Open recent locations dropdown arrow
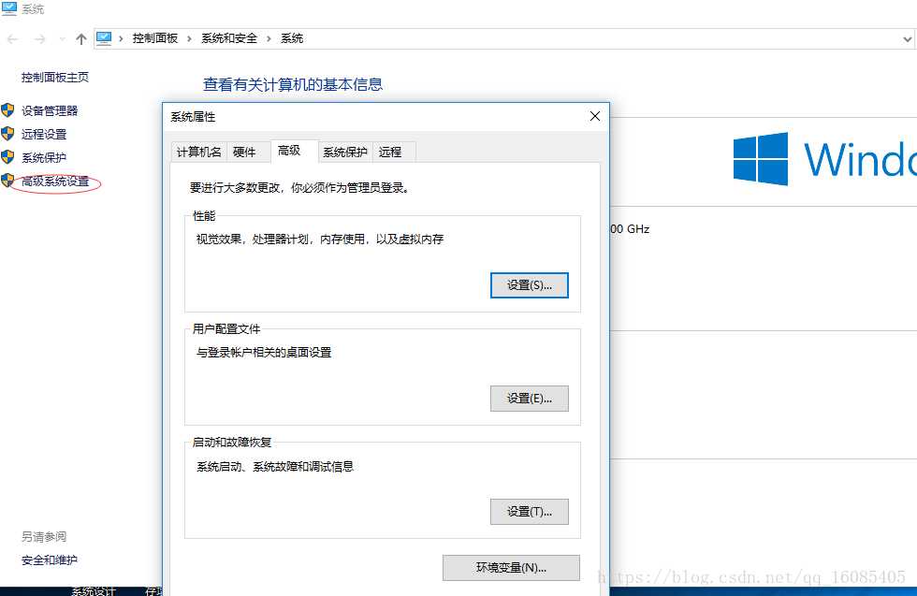 coord(62,39)
